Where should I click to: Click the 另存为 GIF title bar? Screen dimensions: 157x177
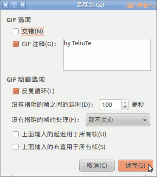(91, 5)
